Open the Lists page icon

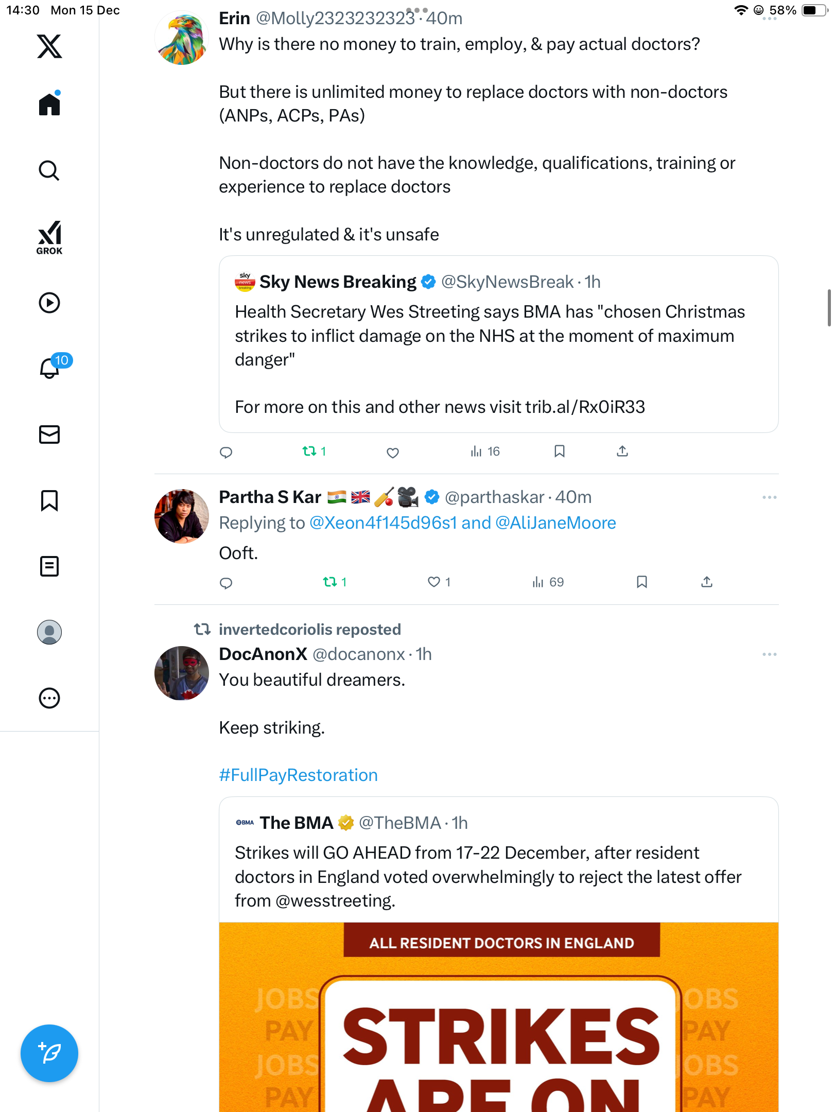(x=49, y=566)
